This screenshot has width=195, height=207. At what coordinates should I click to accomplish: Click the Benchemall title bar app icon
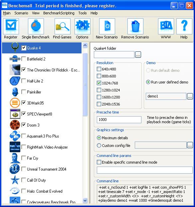pos(5,6)
